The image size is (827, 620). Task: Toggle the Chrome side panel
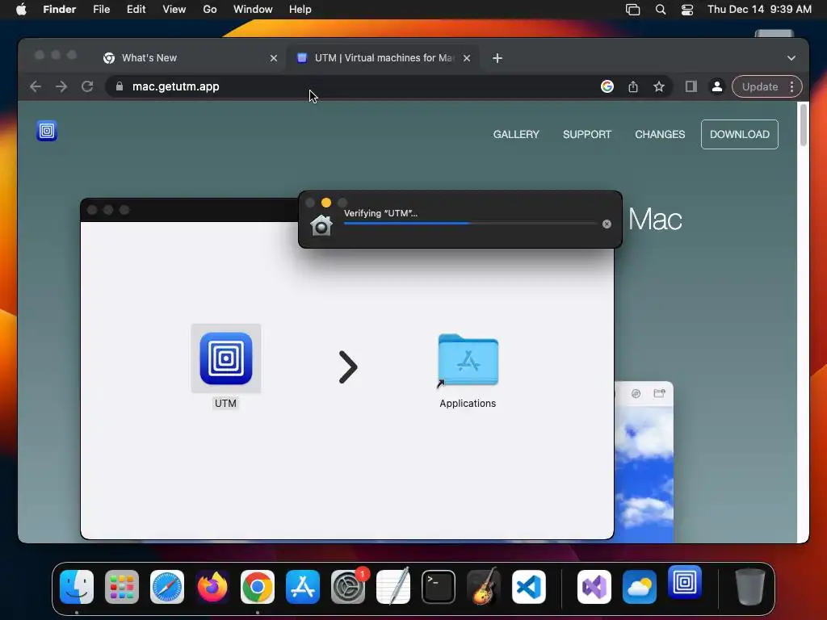click(691, 86)
